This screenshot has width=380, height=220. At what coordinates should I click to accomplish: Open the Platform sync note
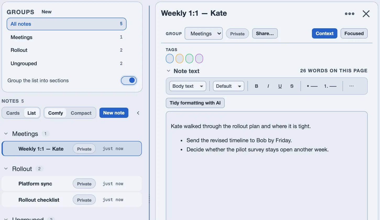pos(71,184)
